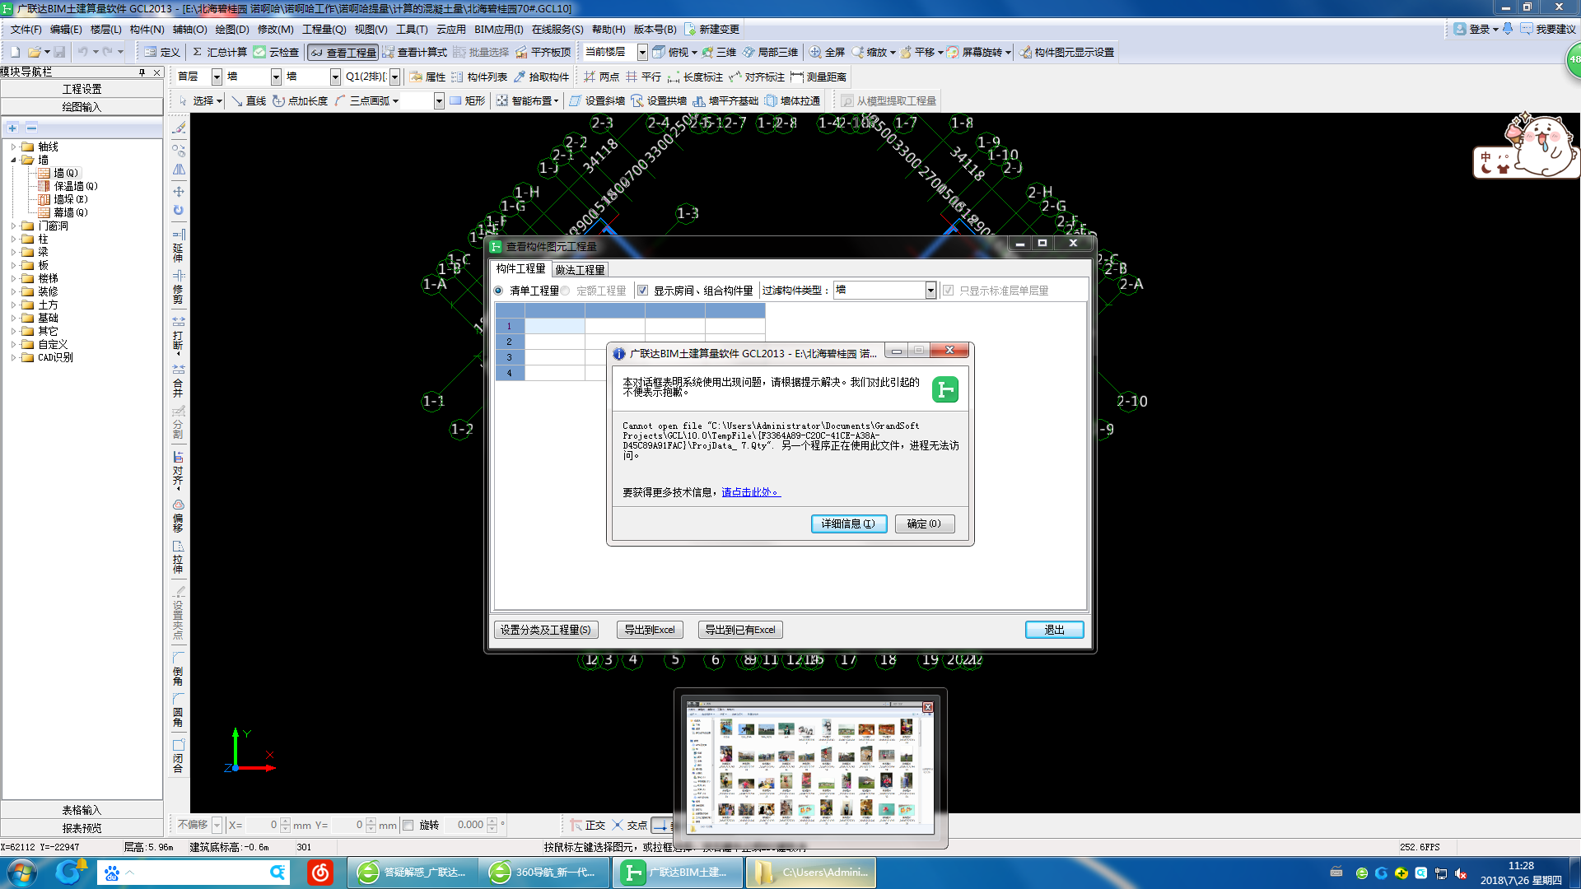This screenshot has height=889, width=1581.
Task: Collapse the 墙 tree node
Action: click(13, 160)
